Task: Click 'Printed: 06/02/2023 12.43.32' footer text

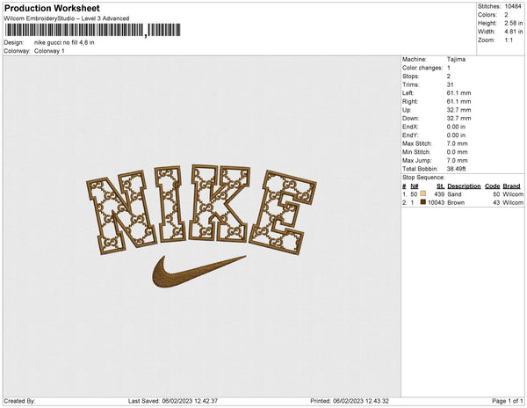Action: [x=350, y=401]
